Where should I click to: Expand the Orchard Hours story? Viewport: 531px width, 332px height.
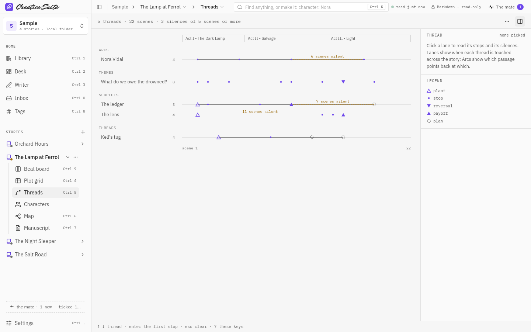point(83,144)
